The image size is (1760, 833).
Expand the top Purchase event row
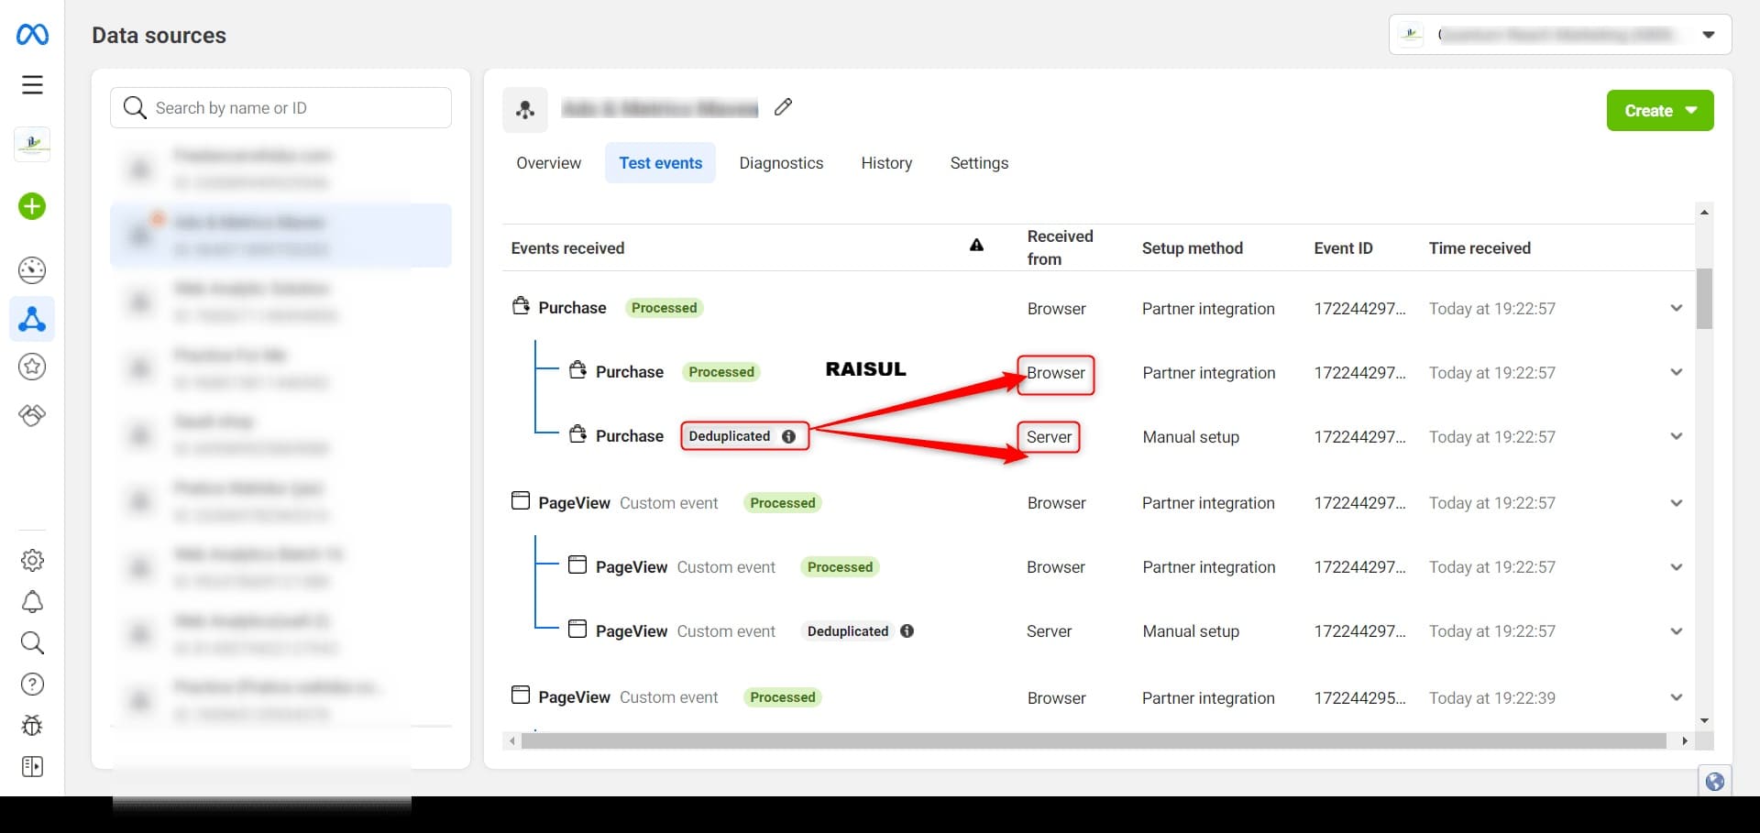1676,309
